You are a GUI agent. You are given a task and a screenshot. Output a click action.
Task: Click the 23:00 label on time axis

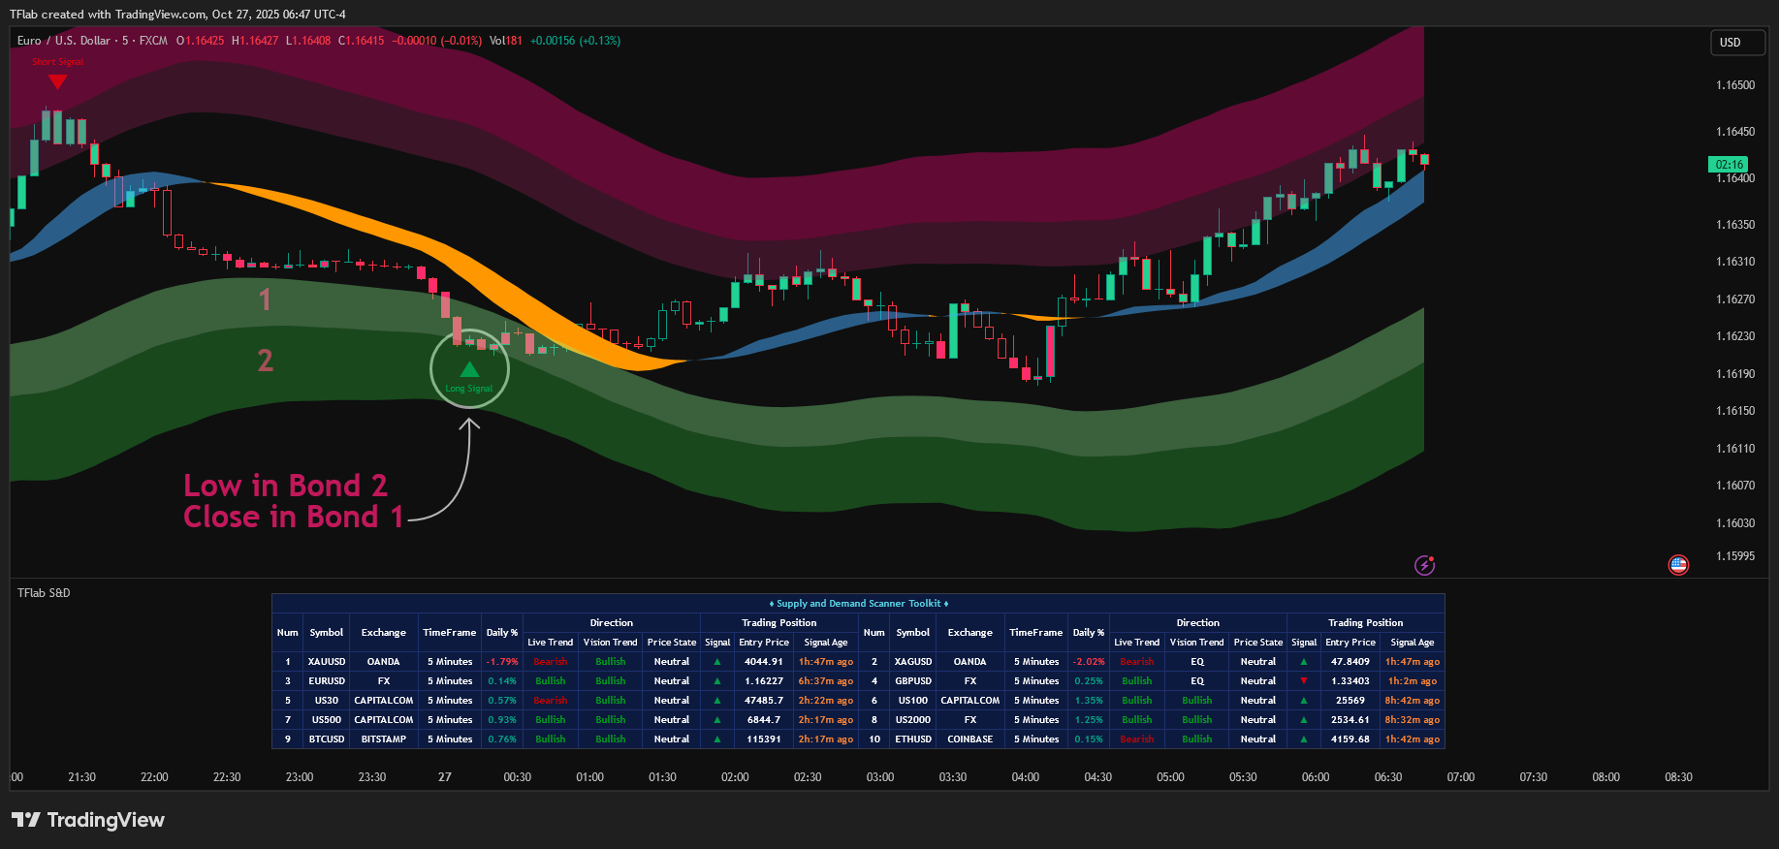300,777
